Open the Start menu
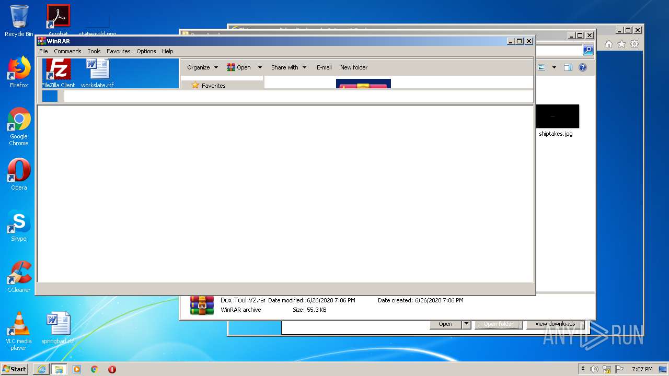 pyautogui.click(x=15, y=369)
